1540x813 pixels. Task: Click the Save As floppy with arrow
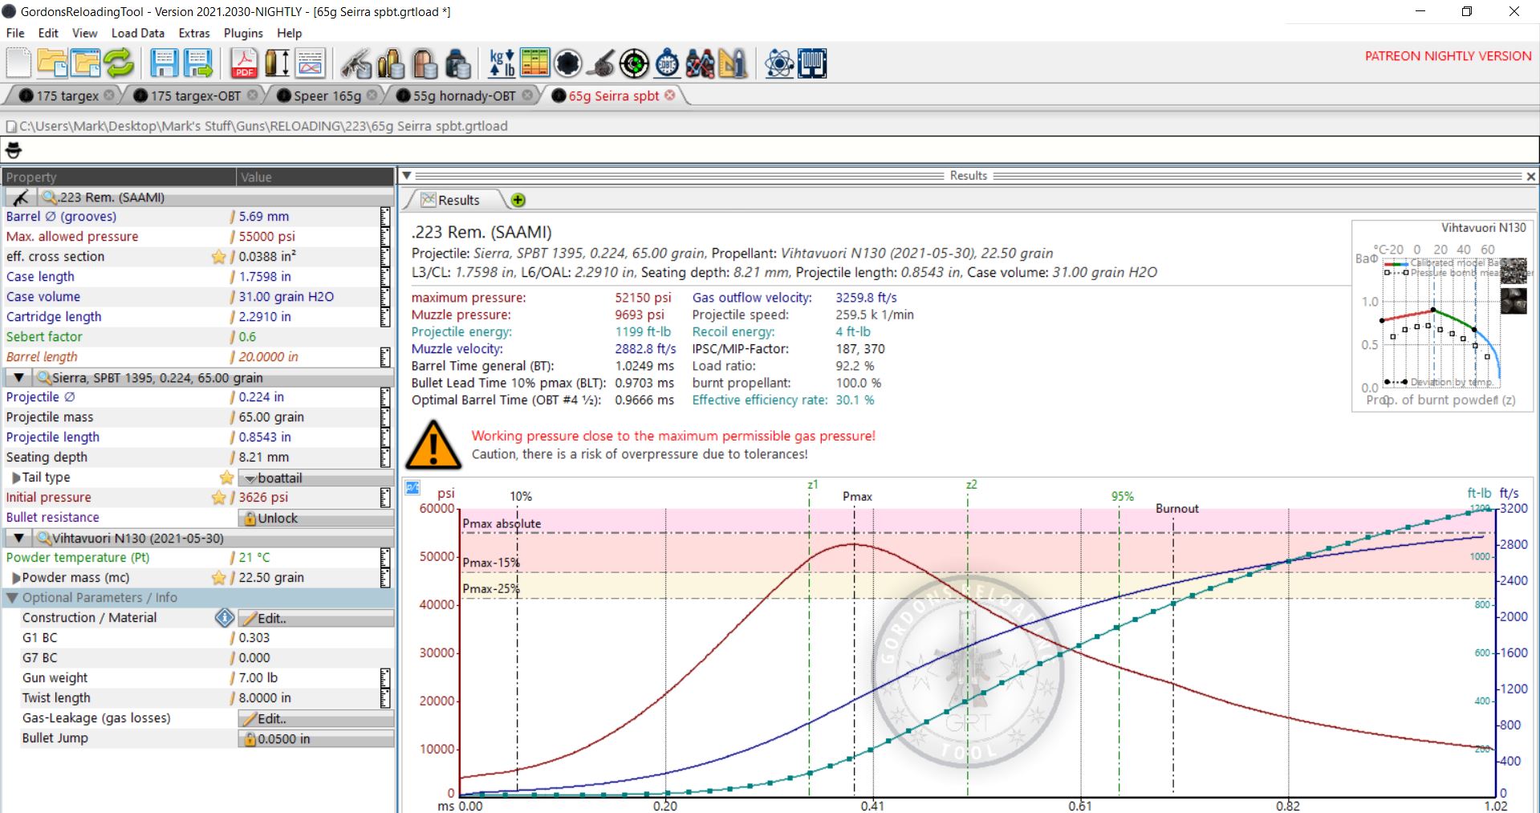[197, 63]
